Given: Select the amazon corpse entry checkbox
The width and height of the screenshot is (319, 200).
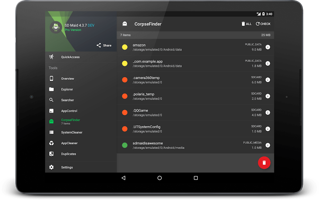Looking at the screenshot, I should pos(125,47).
